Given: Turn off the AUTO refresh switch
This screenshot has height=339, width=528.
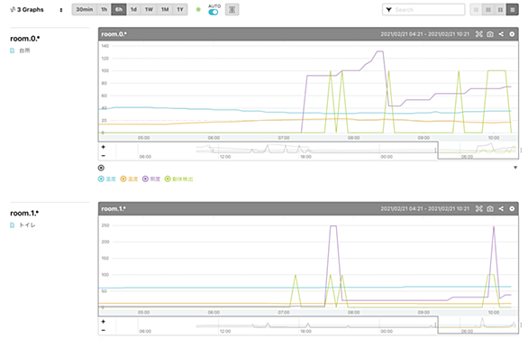Looking at the screenshot, I should point(214,12).
